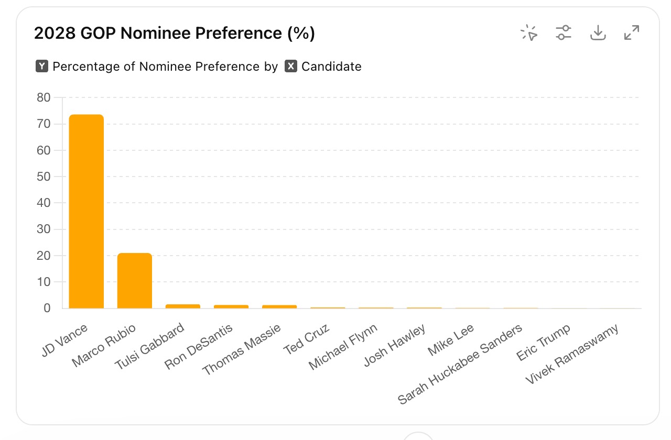
Task: Click the X axis badge icon
Action: coord(291,67)
